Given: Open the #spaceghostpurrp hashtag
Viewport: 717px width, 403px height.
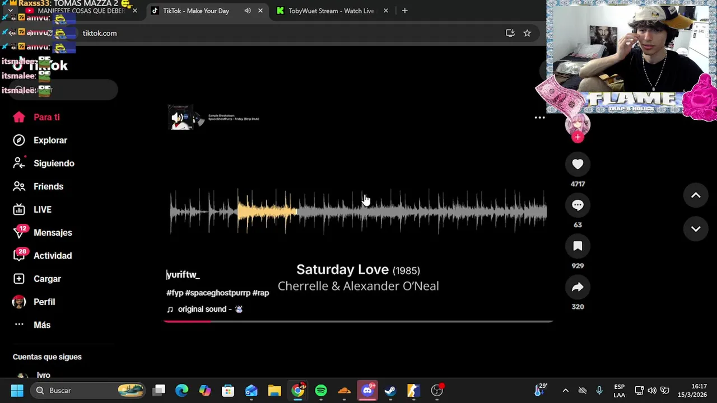Looking at the screenshot, I should 217,293.
